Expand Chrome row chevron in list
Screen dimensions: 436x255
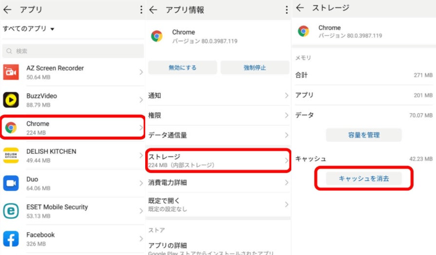[141, 128]
